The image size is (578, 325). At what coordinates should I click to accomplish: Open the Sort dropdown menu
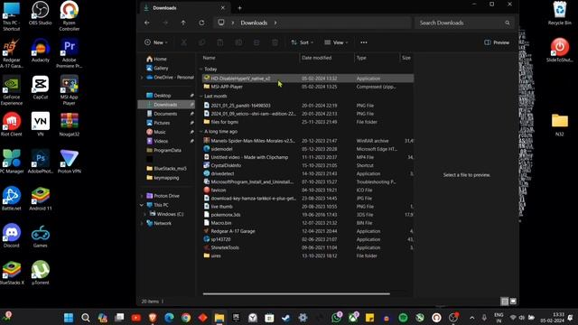click(302, 42)
